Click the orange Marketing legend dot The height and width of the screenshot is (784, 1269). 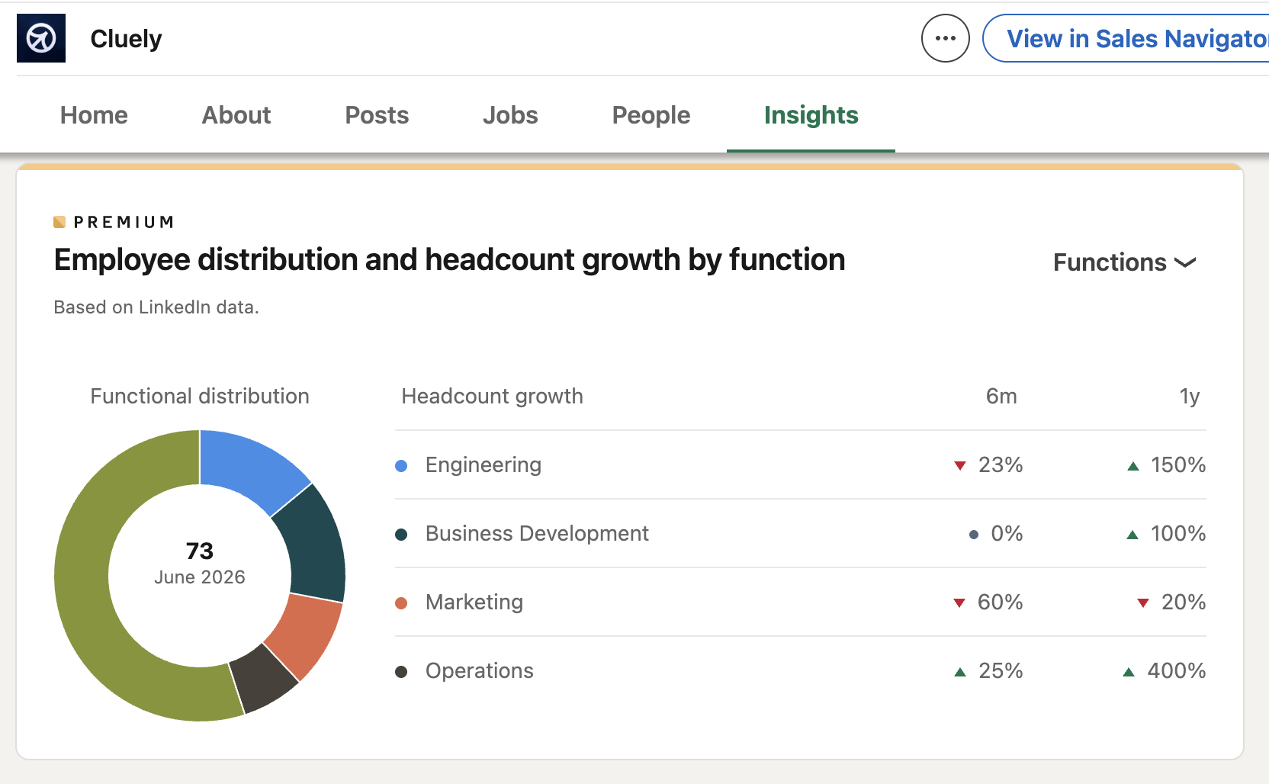tap(401, 603)
